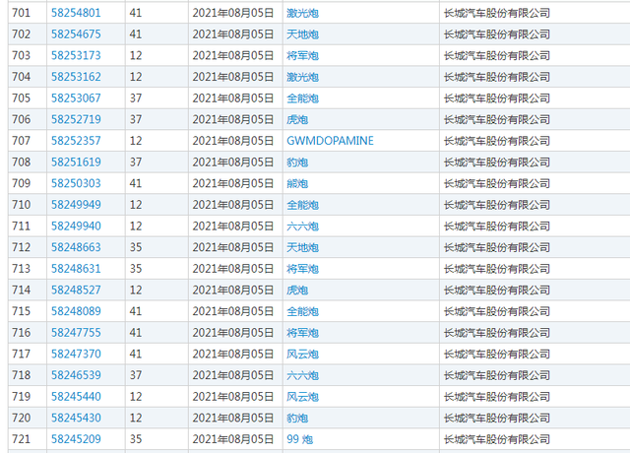
Task: Open trademark 全能炮 in row 705
Action: point(302,98)
